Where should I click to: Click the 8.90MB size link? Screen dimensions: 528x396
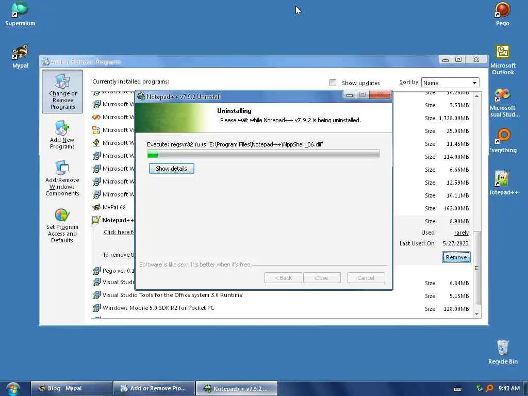pos(459,221)
